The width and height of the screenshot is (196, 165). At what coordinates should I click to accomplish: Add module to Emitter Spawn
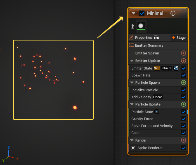point(183,53)
